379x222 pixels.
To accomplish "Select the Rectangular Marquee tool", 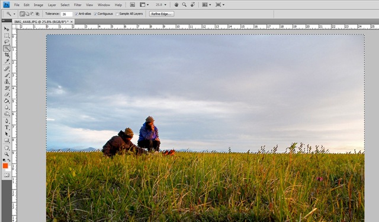I will [x=7, y=35].
